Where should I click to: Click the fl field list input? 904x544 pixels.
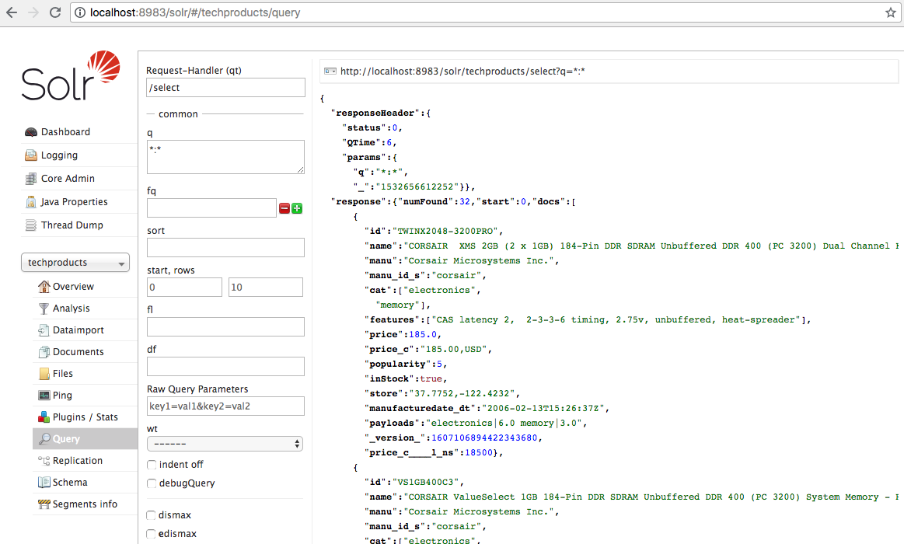(225, 326)
